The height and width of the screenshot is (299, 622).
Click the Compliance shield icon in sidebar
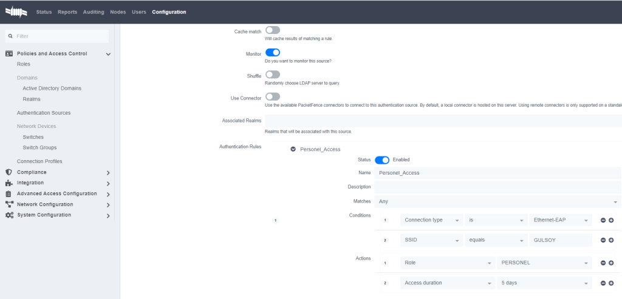[x=9, y=172]
